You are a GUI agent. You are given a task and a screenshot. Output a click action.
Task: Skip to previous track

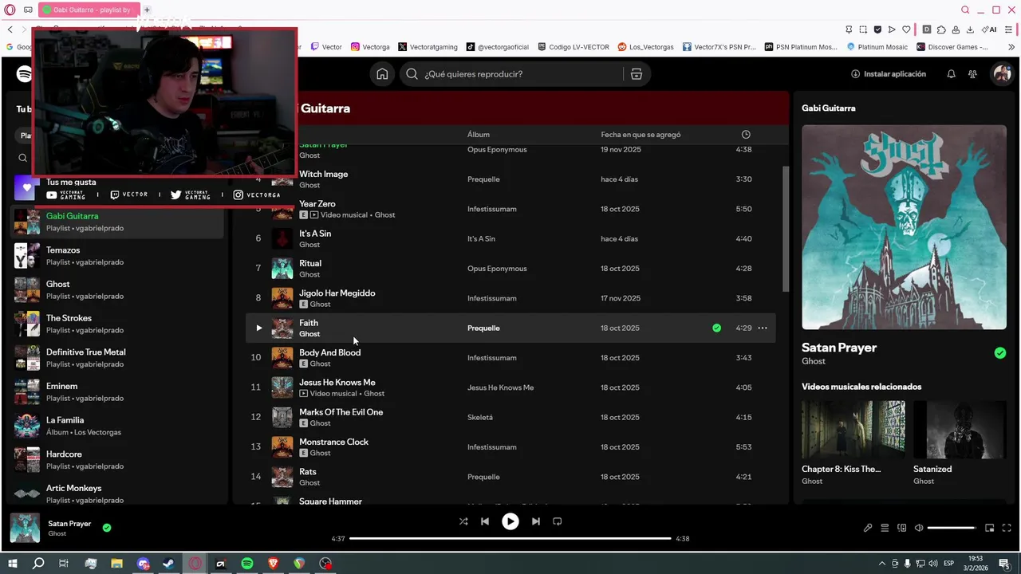pyautogui.click(x=484, y=521)
